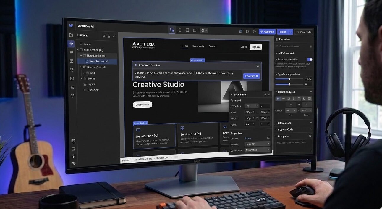Collapse the Service Grid [AI] tree item

[81, 67]
